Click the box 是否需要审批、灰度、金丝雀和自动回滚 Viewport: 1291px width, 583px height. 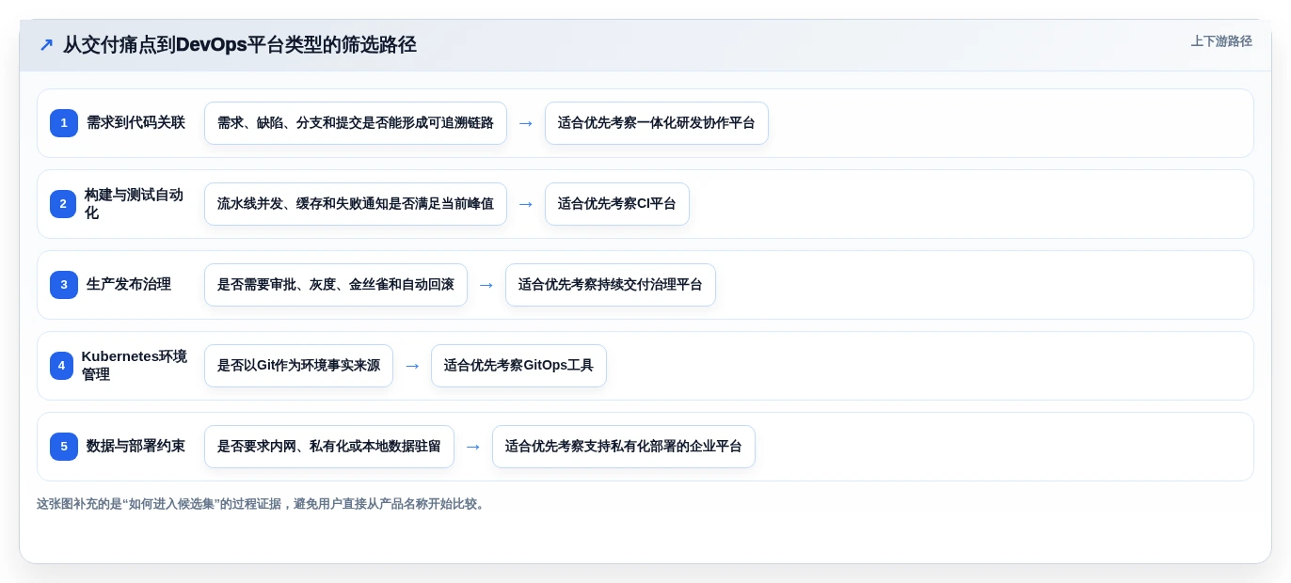tap(336, 285)
